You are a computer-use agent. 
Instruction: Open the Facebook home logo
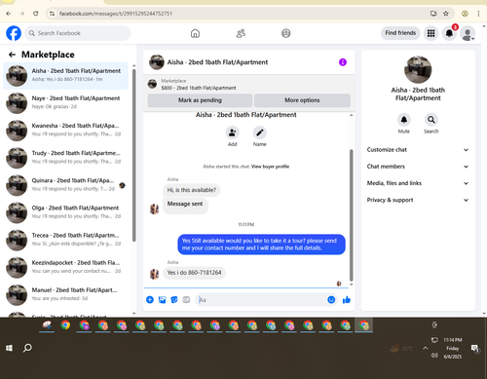14,33
